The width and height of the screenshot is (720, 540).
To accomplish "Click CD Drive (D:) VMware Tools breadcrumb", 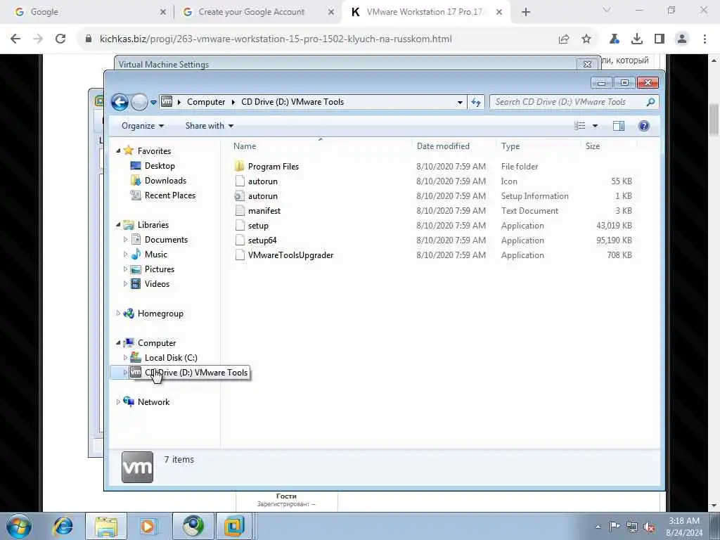I will pos(292,102).
